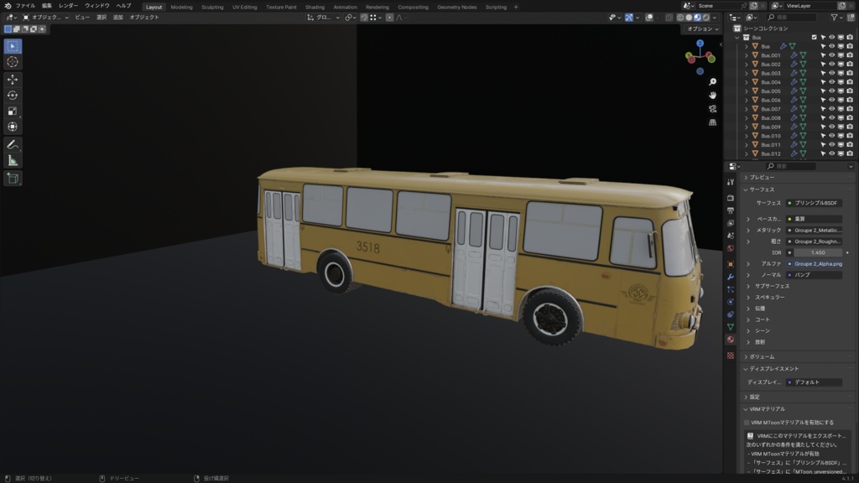Open the outliner filter dropdown
This screenshot has height=483, width=859.
pos(836,18)
